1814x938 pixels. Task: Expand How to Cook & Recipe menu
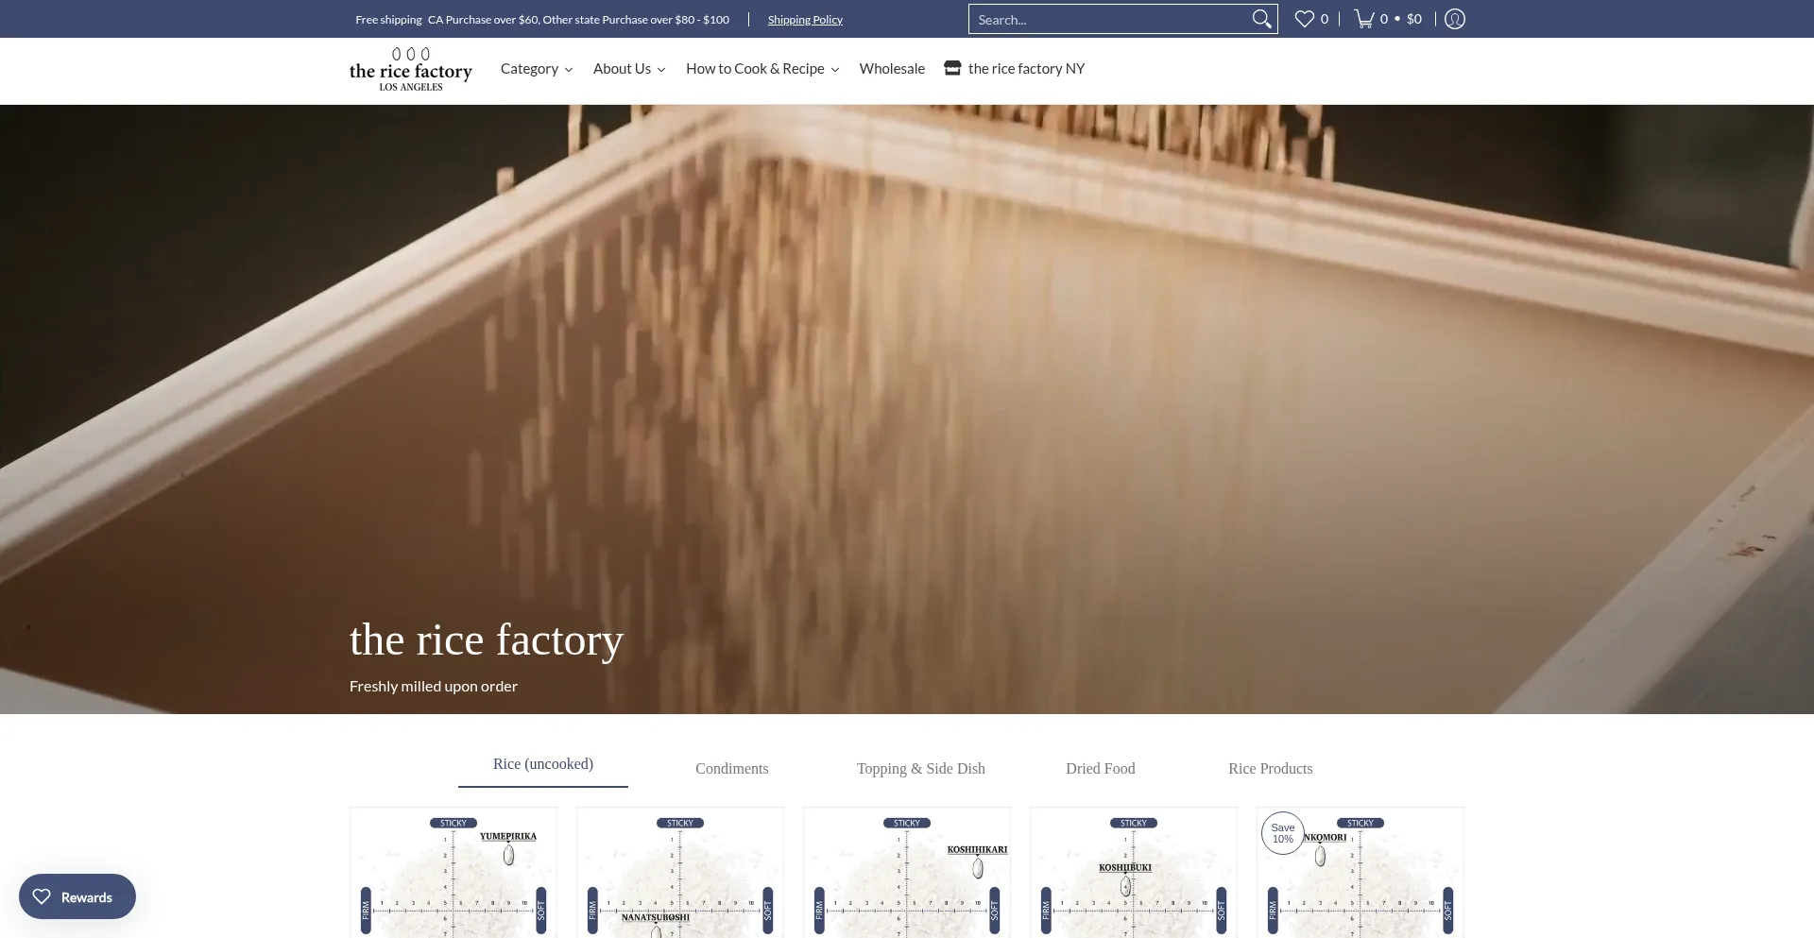(762, 69)
